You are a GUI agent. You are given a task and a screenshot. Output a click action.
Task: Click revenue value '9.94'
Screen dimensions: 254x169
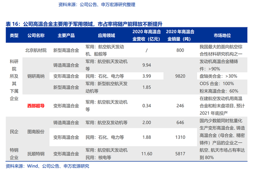[146, 65]
